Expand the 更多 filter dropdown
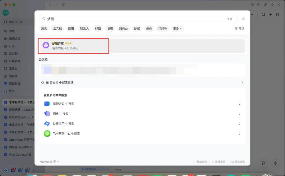The width and height of the screenshot is (285, 176). [177, 28]
